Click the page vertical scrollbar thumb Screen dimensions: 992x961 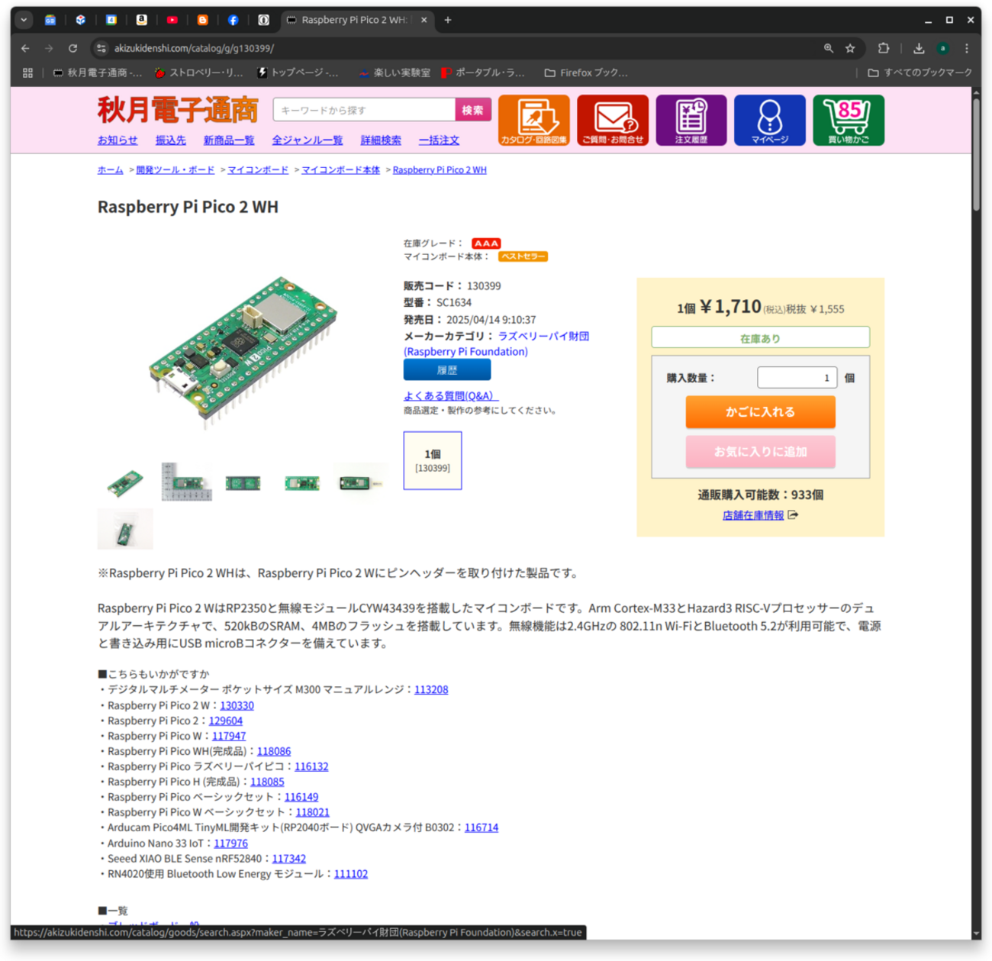click(x=976, y=155)
